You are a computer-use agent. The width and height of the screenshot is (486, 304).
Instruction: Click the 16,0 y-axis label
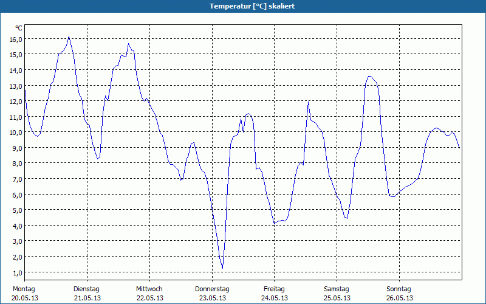[16, 40]
